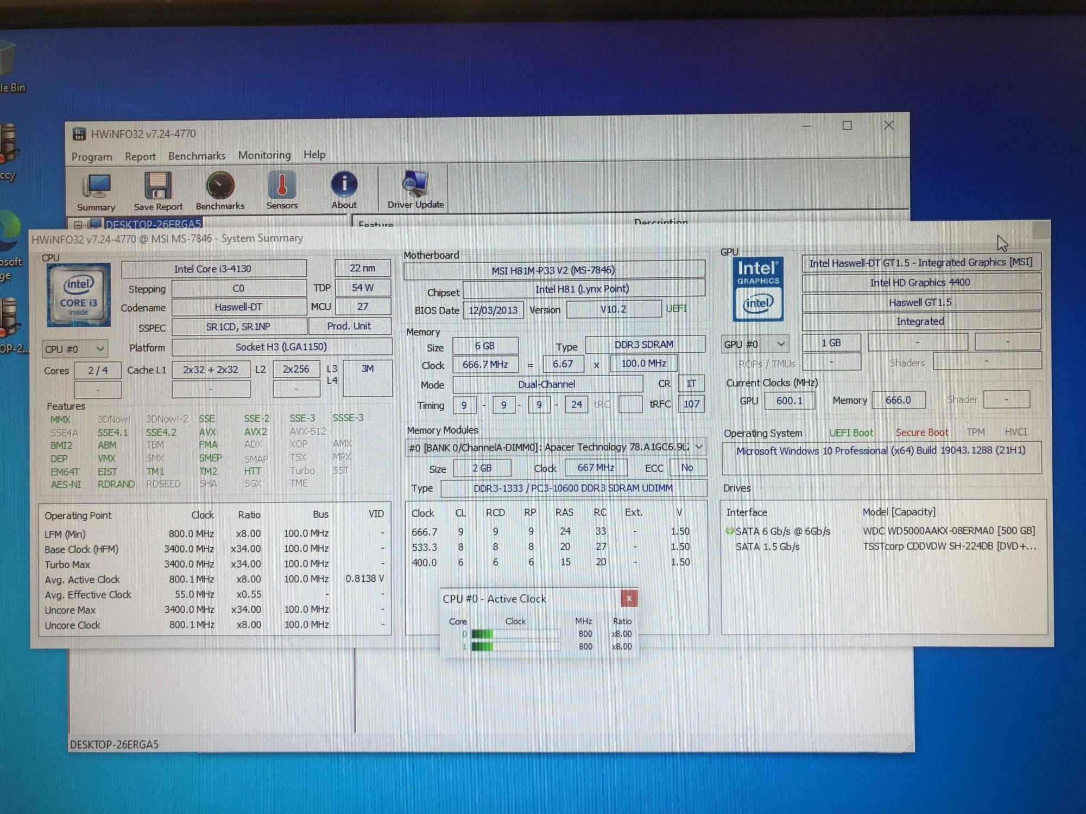1086x814 pixels.
Task: Click the About info icon
Action: pos(344,190)
